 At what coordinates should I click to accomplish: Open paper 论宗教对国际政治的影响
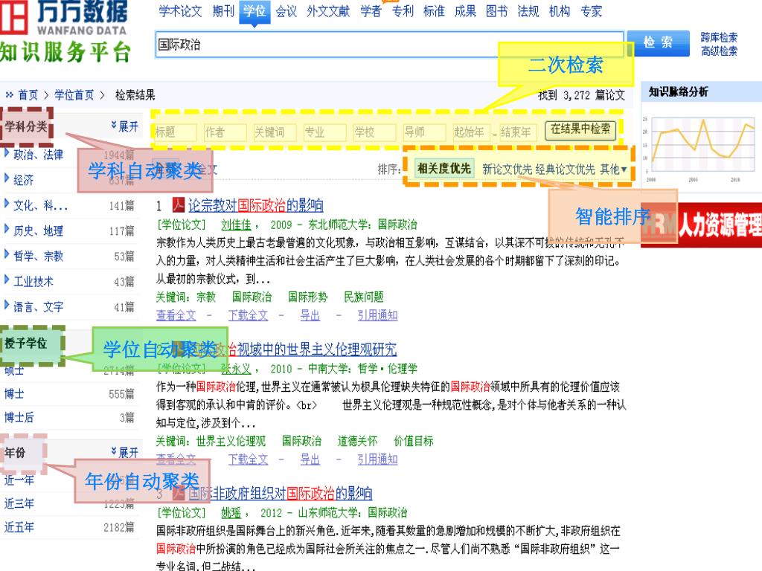(256, 205)
